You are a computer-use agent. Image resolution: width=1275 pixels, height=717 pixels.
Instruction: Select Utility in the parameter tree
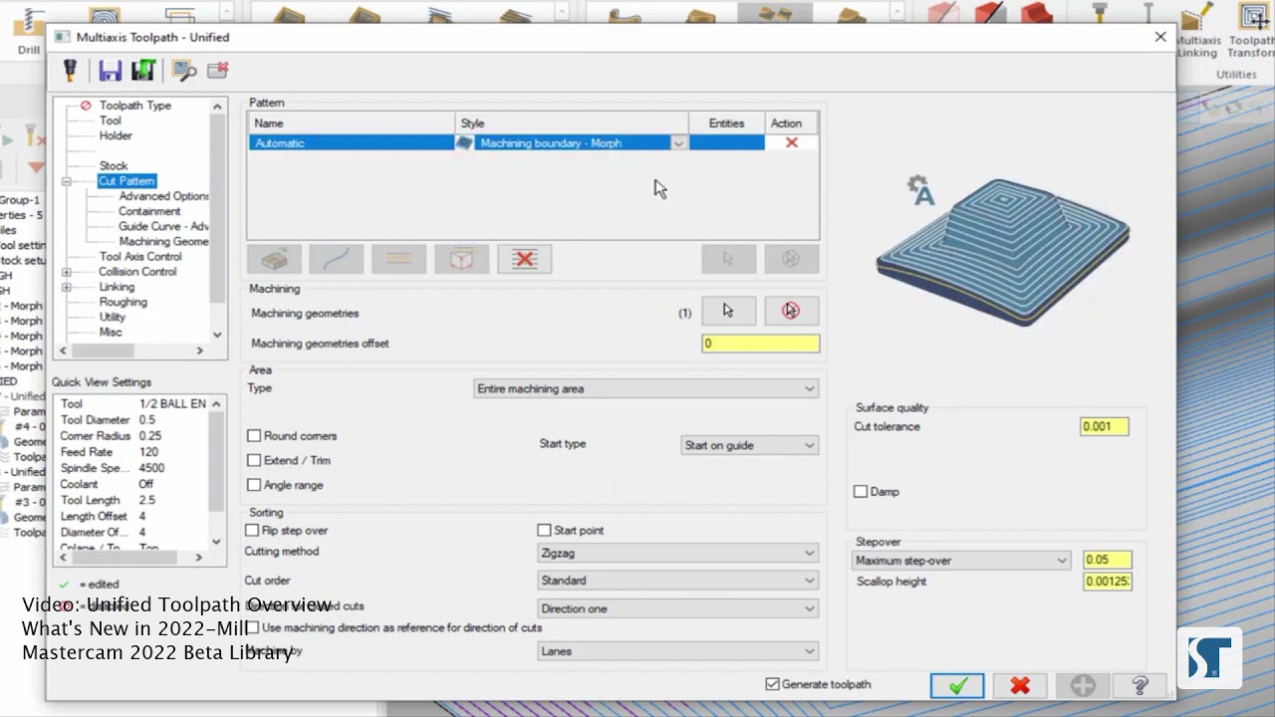[113, 317]
